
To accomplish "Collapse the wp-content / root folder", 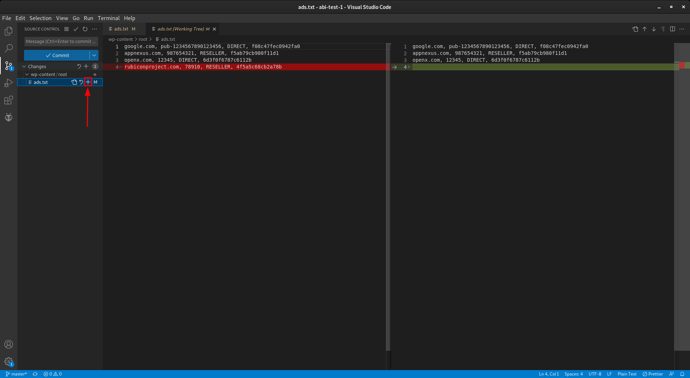I will (27, 74).
